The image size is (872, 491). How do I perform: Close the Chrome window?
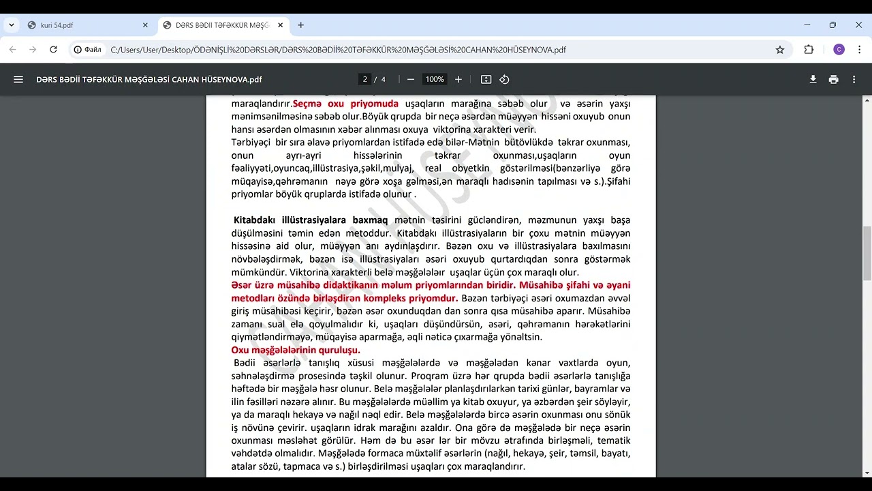tap(858, 25)
